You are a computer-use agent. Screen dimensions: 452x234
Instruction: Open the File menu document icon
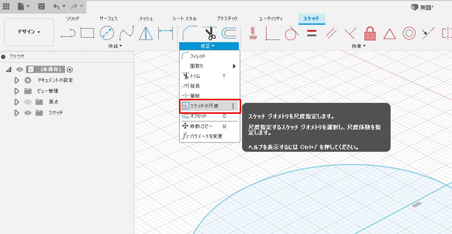click(20, 6)
